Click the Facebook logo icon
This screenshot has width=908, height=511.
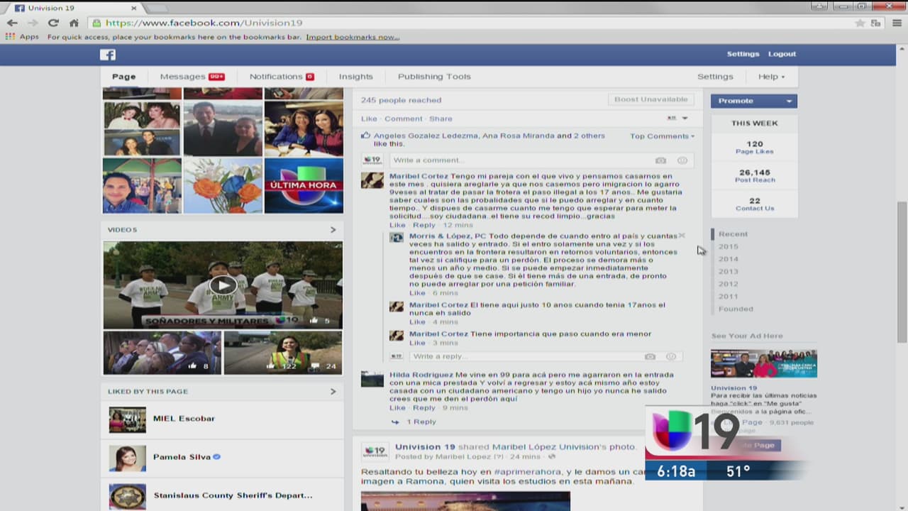pyautogui.click(x=107, y=55)
